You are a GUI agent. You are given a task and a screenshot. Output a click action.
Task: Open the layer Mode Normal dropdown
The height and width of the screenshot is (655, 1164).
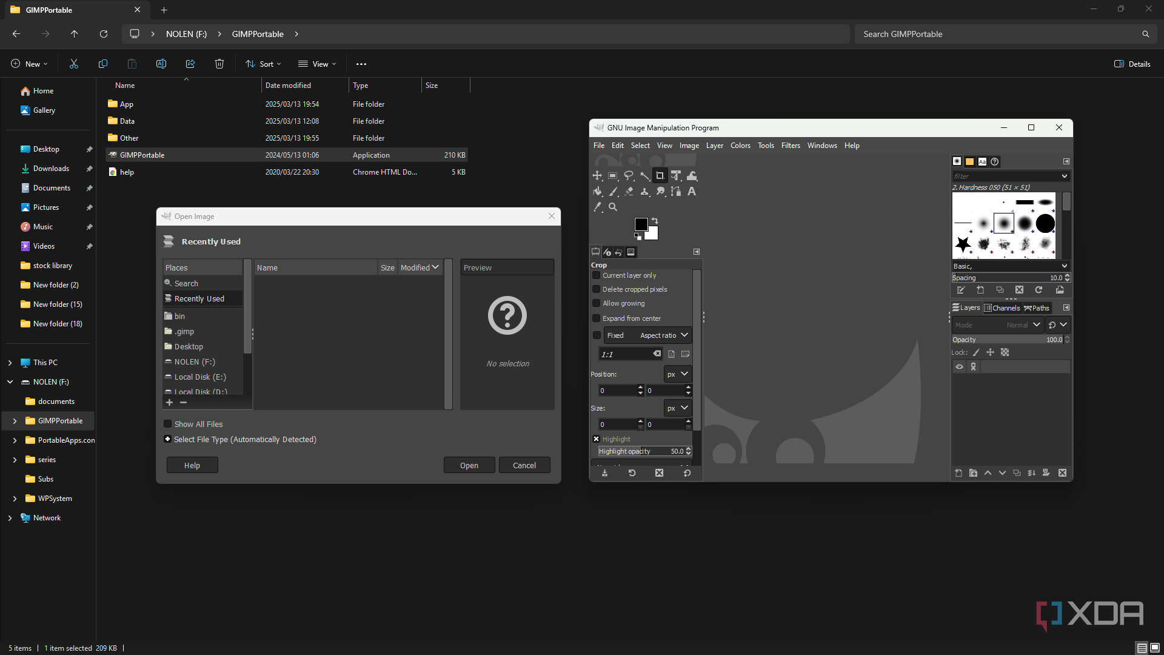click(997, 325)
